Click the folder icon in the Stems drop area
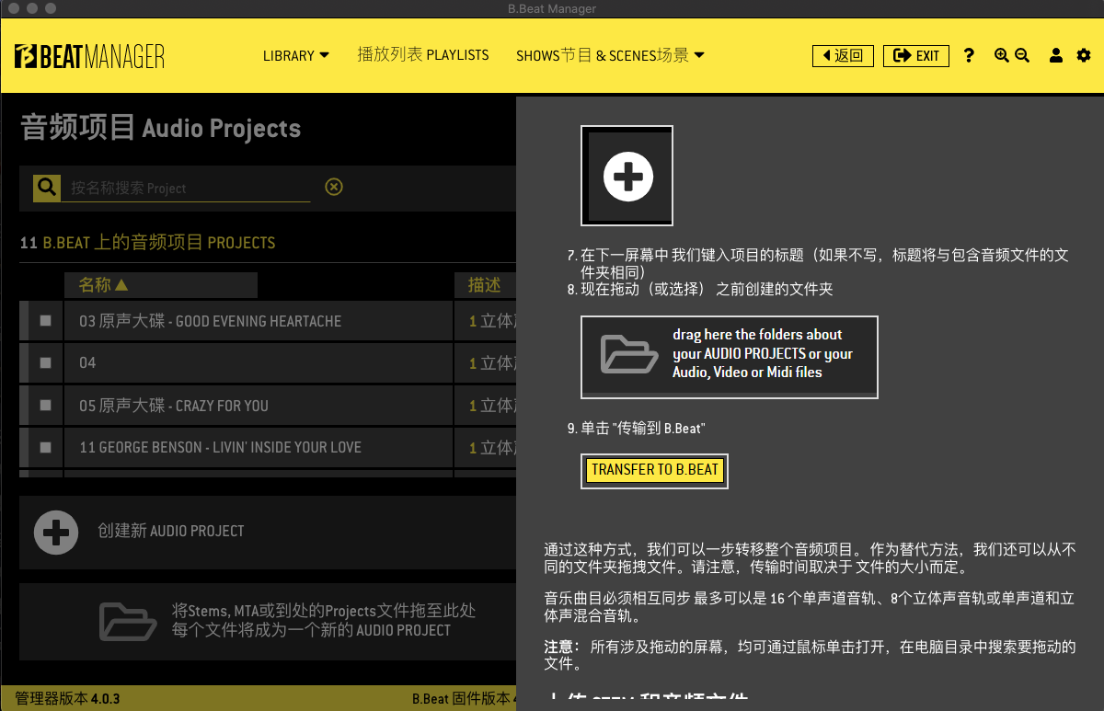 (128, 621)
